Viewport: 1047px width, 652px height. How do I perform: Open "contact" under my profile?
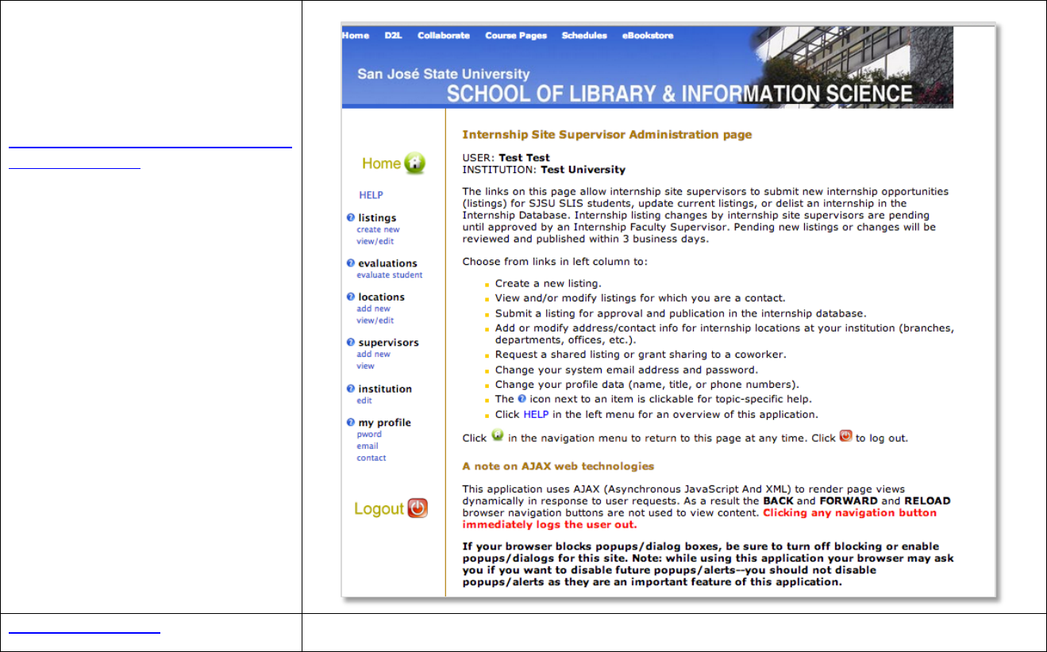371,458
